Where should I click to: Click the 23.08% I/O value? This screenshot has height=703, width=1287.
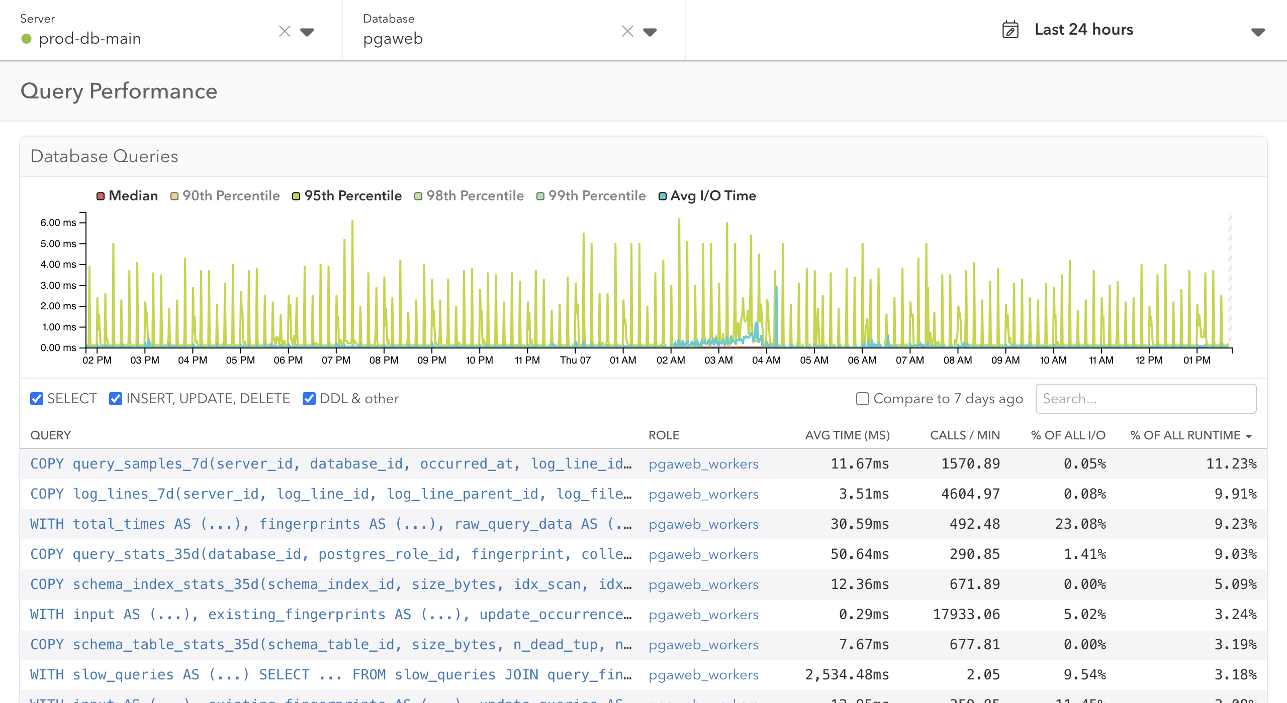pos(1080,524)
